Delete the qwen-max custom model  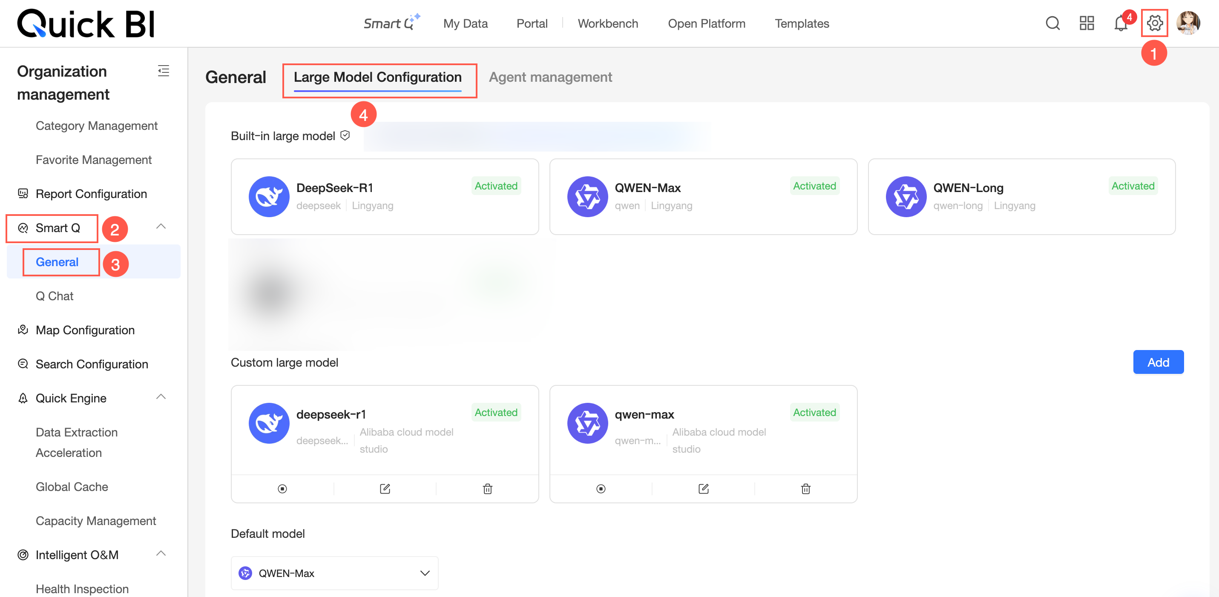point(805,489)
